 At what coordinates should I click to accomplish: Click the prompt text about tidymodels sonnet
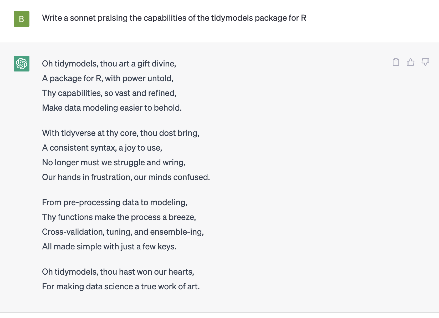(x=174, y=18)
